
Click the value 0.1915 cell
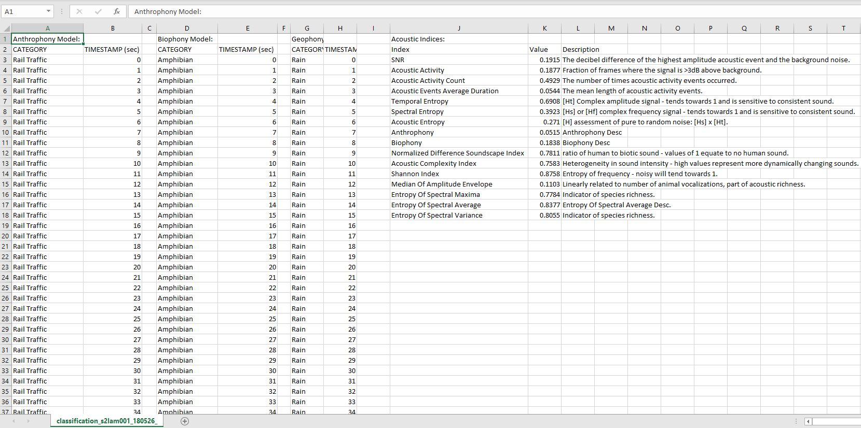[544, 60]
